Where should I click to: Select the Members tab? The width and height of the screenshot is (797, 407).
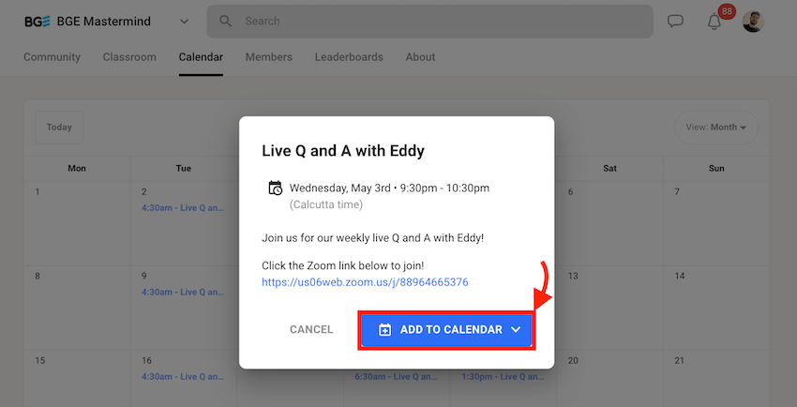coord(268,57)
